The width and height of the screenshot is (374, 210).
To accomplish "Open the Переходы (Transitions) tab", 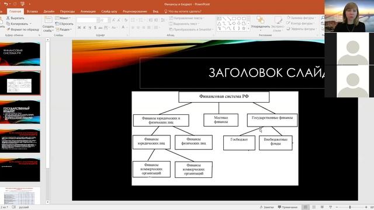I will [x=67, y=11].
